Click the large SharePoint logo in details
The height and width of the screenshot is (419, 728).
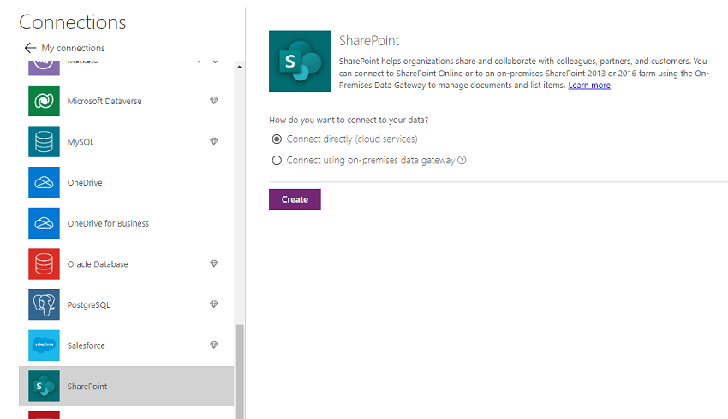pyautogui.click(x=300, y=62)
